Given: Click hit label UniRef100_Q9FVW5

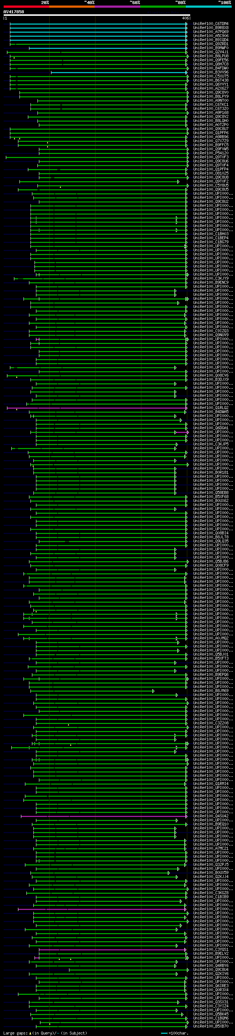Looking at the screenshot, I should [210, 149].
